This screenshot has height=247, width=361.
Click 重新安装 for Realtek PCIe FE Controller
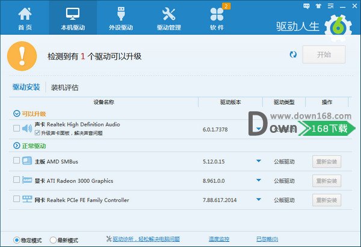click(x=327, y=200)
